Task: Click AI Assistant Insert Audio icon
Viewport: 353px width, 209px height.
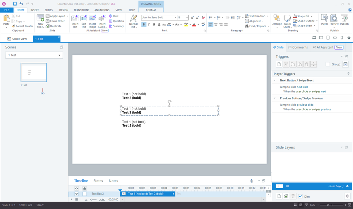Action: tap(102, 18)
